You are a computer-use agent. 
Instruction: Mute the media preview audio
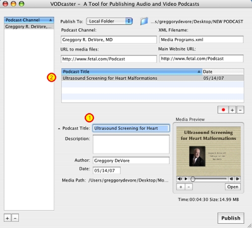[180, 179]
